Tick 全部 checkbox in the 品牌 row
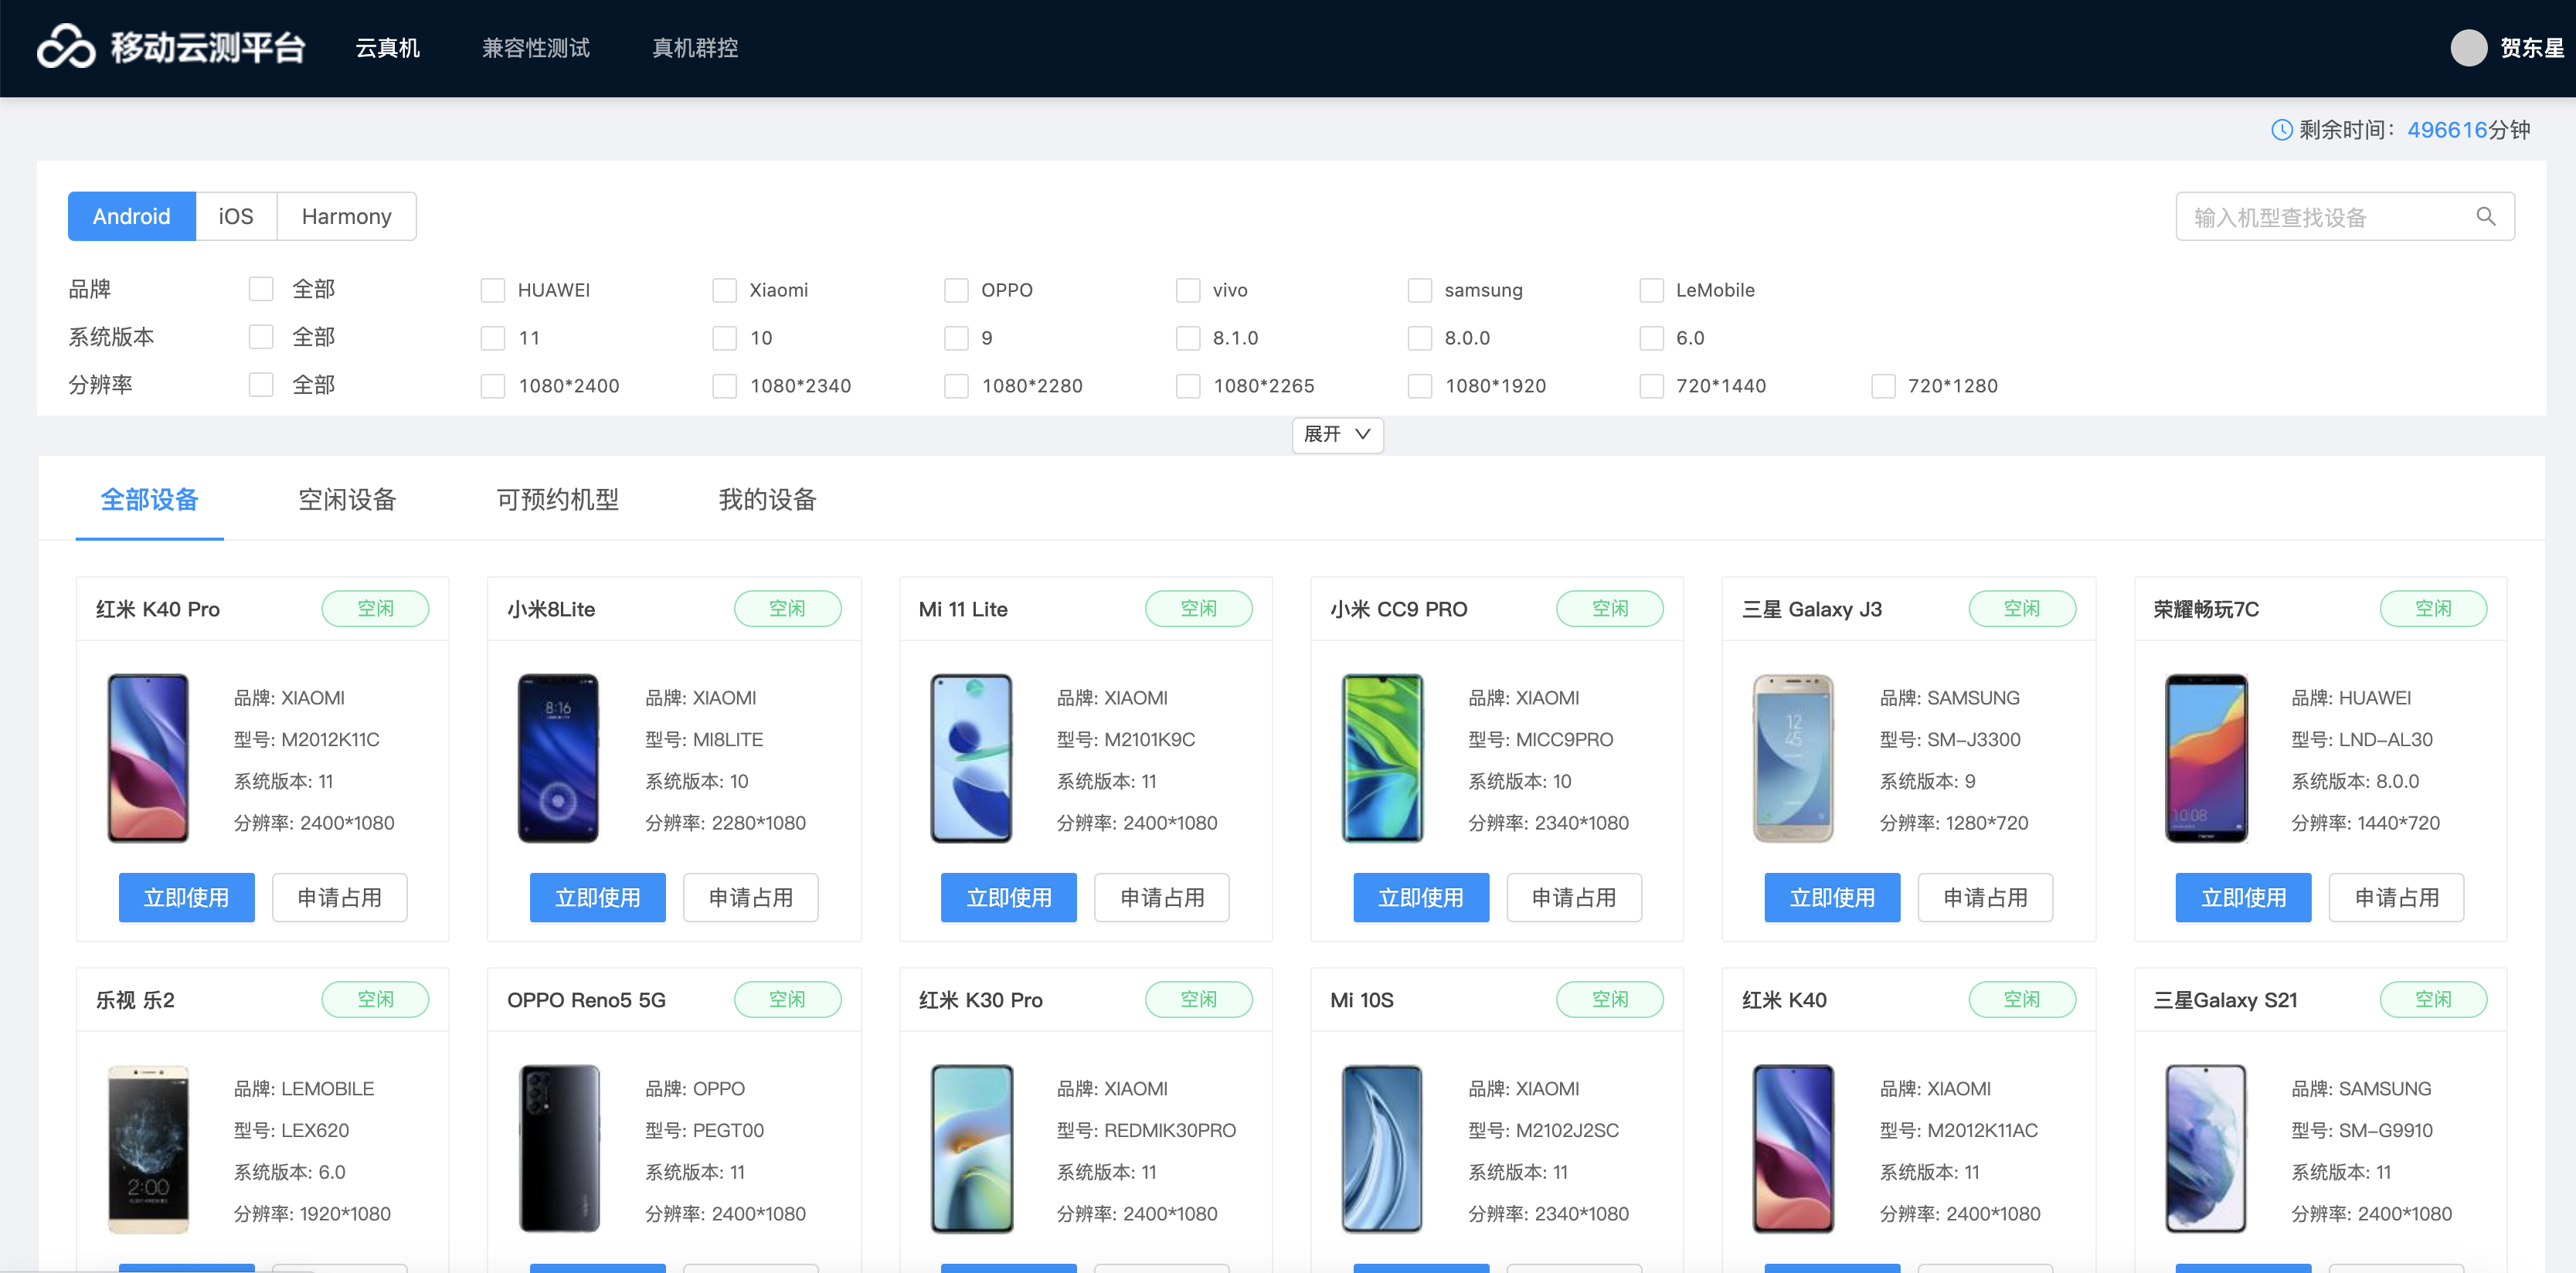 pyautogui.click(x=261, y=289)
